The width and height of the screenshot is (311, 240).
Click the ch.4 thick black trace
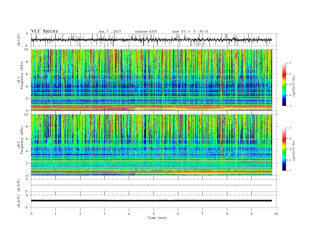(151, 201)
